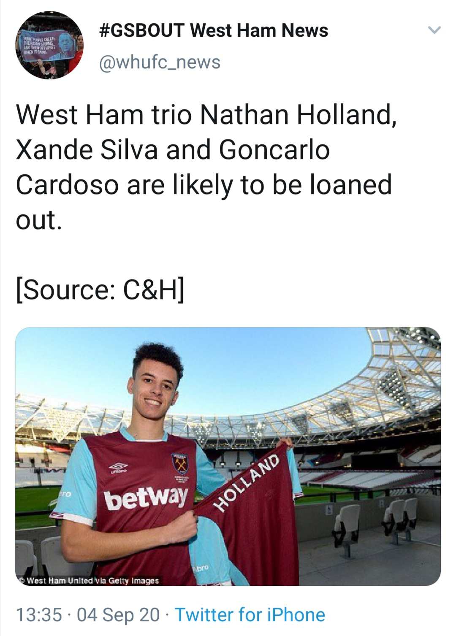Open the West Ham News profile avatar
The image size is (456, 636).
(49, 46)
